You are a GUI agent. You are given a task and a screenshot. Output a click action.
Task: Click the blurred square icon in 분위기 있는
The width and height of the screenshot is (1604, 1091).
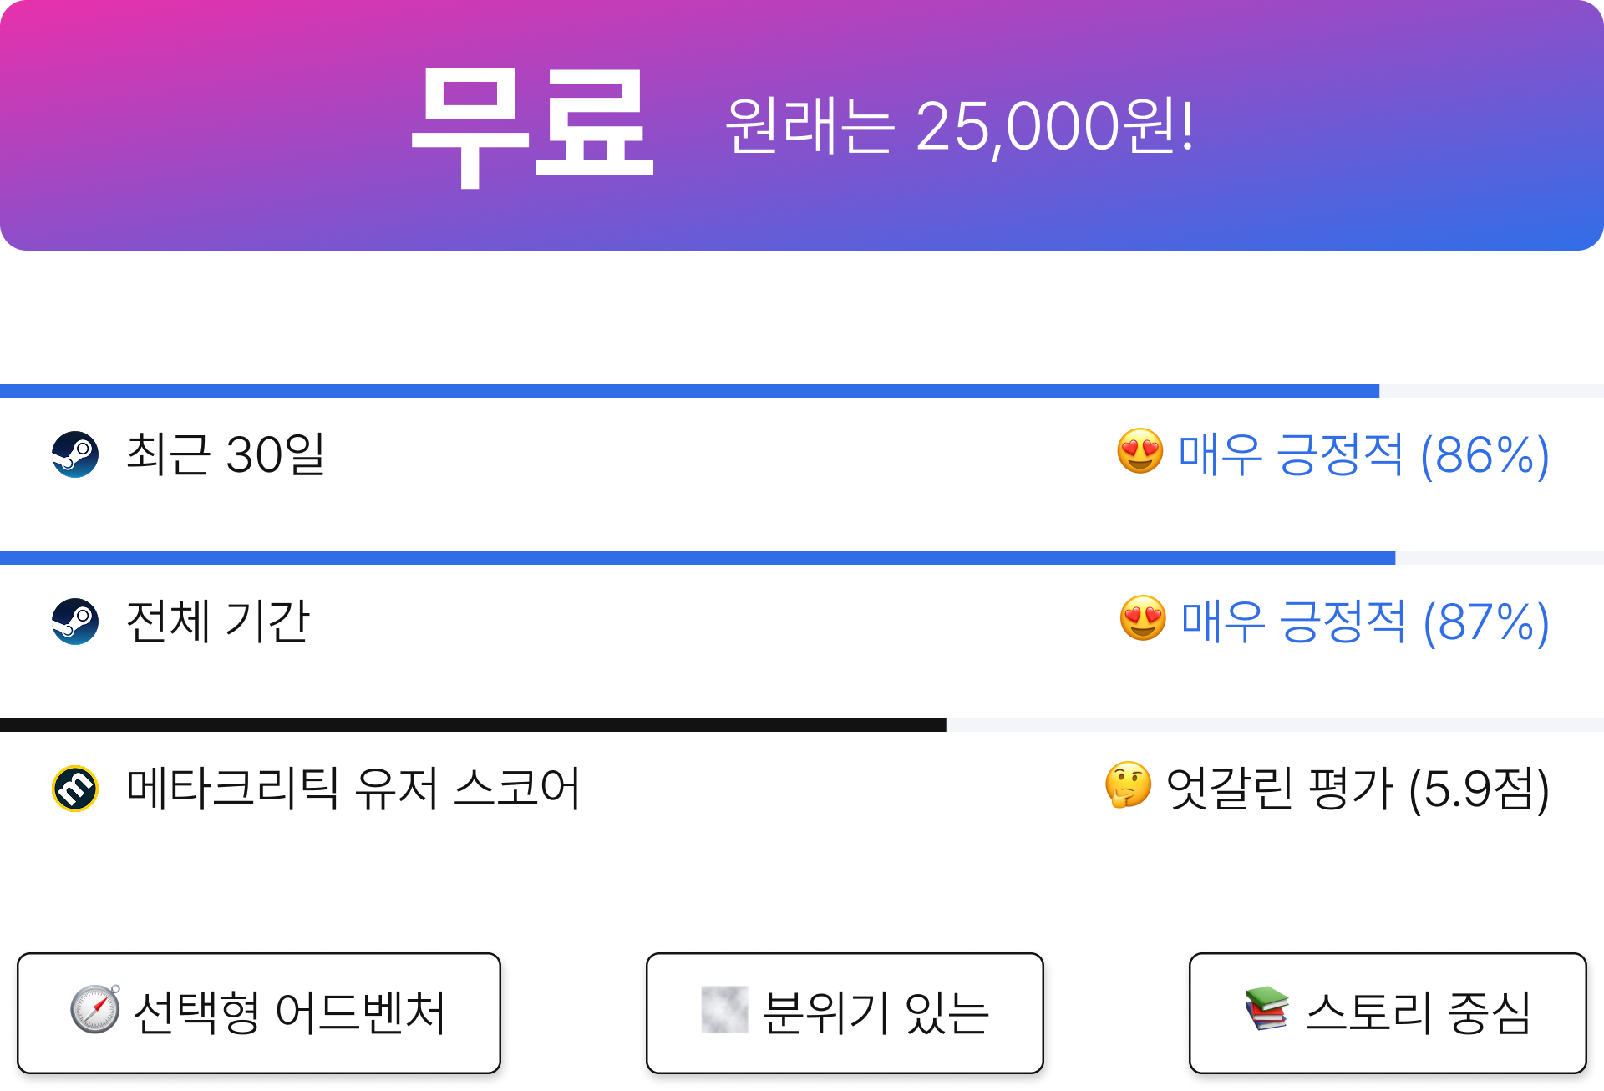(x=724, y=1009)
